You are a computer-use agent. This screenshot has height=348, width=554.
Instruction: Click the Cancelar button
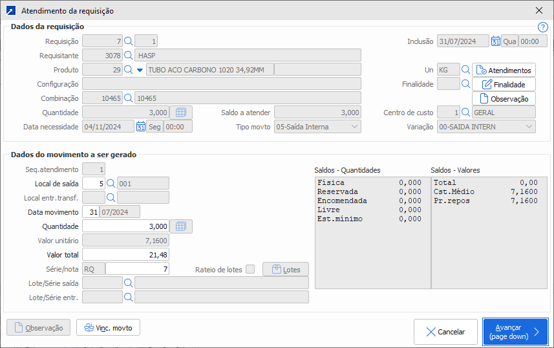tap(445, 332)
